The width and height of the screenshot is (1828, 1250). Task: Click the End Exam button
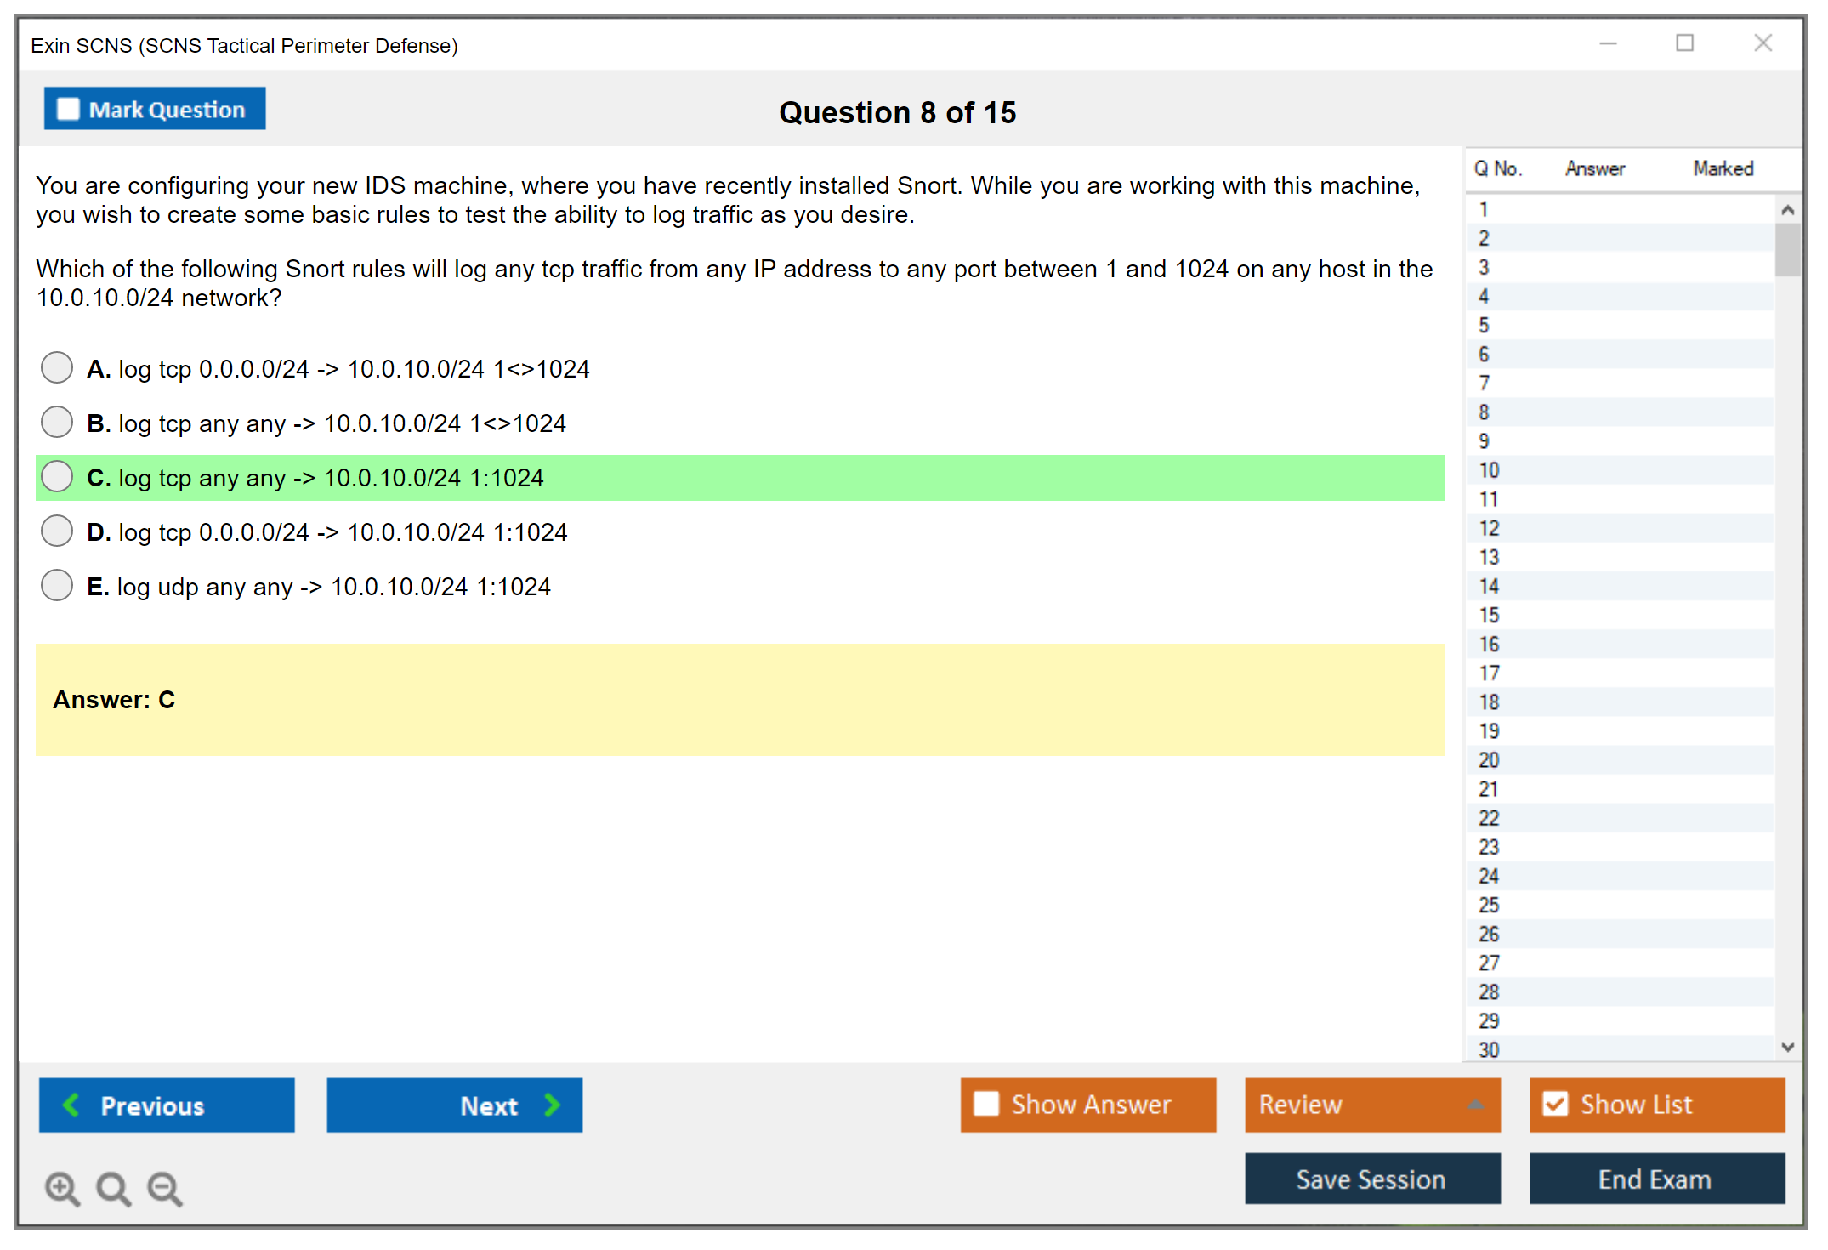coord(1655,1179)
